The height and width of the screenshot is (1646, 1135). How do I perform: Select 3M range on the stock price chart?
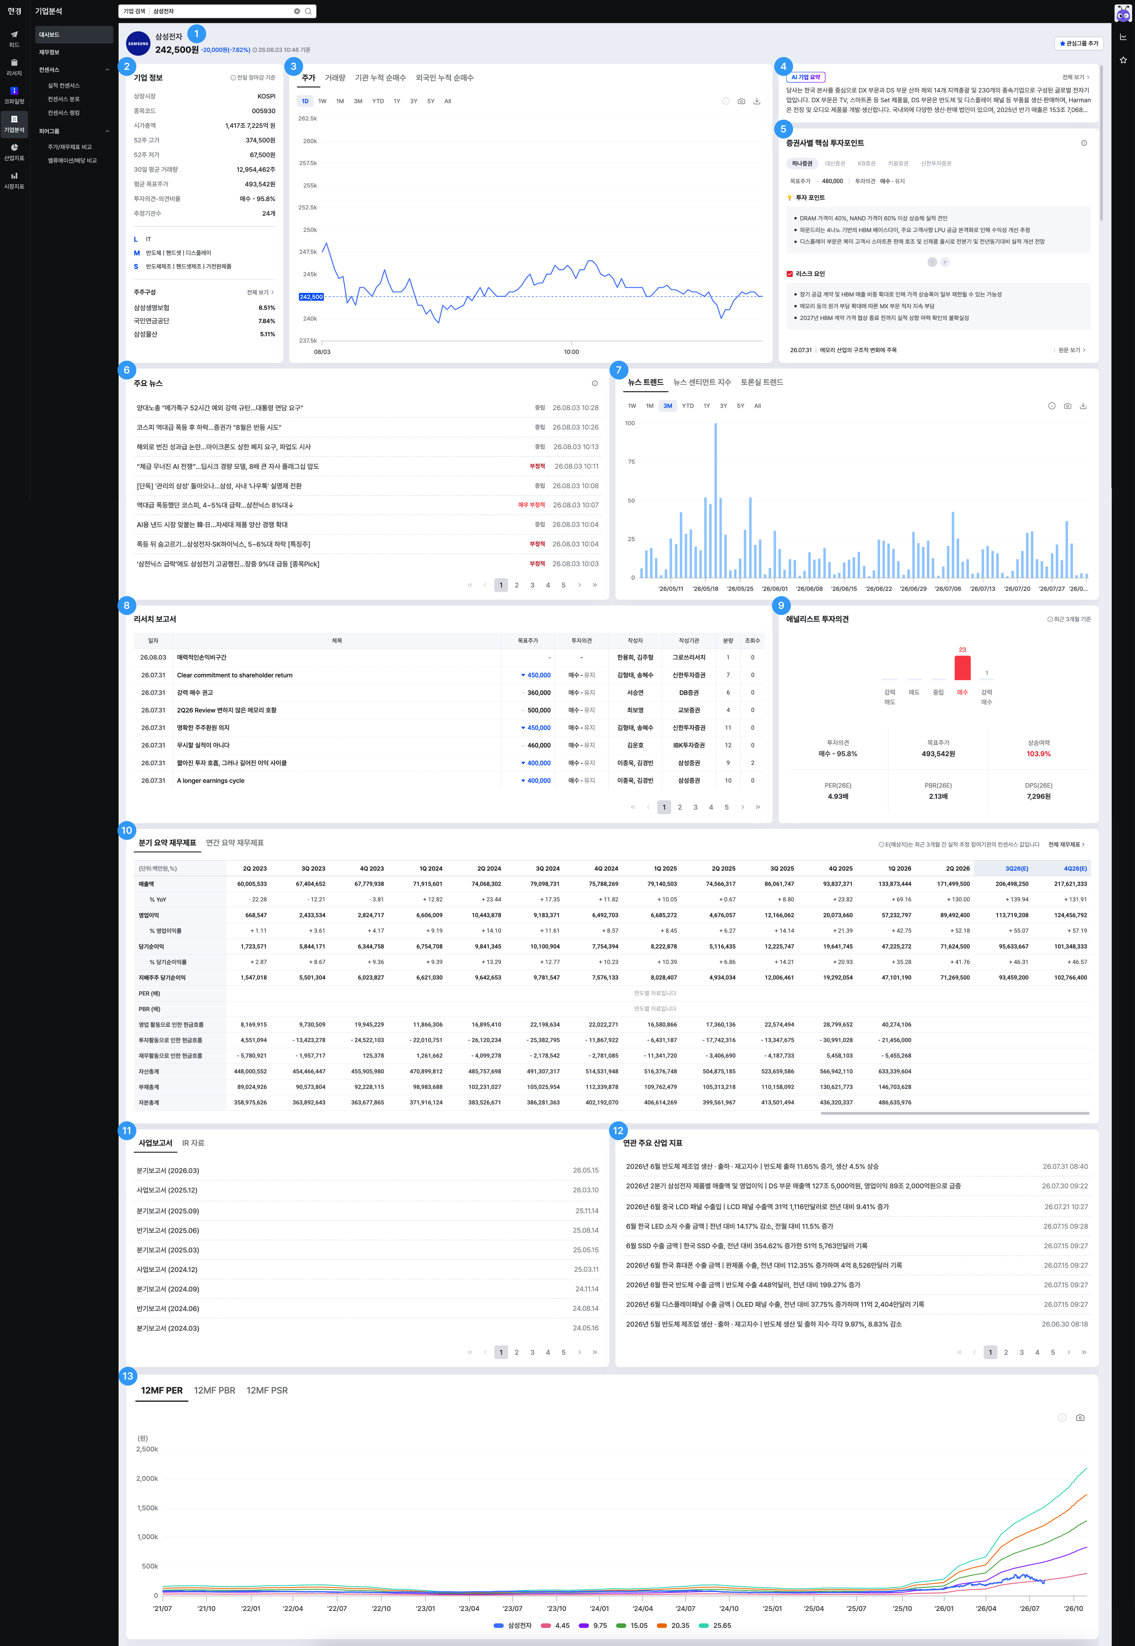click(358, 101)
